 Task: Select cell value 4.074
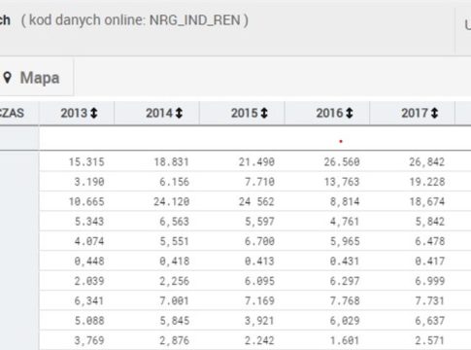pyautogui.click(x=89, y=241)
